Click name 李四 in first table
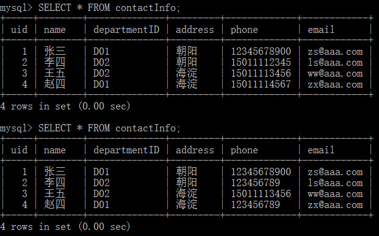Screen dimensions: 379x236 55,62
